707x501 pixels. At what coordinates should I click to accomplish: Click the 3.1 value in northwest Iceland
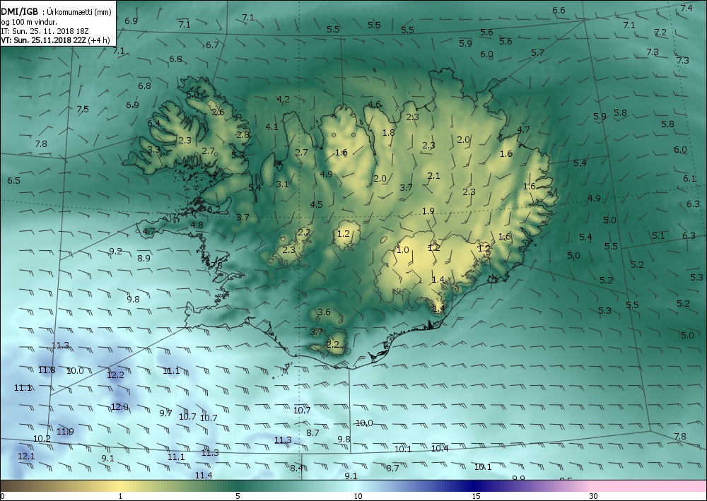[282, 184]
